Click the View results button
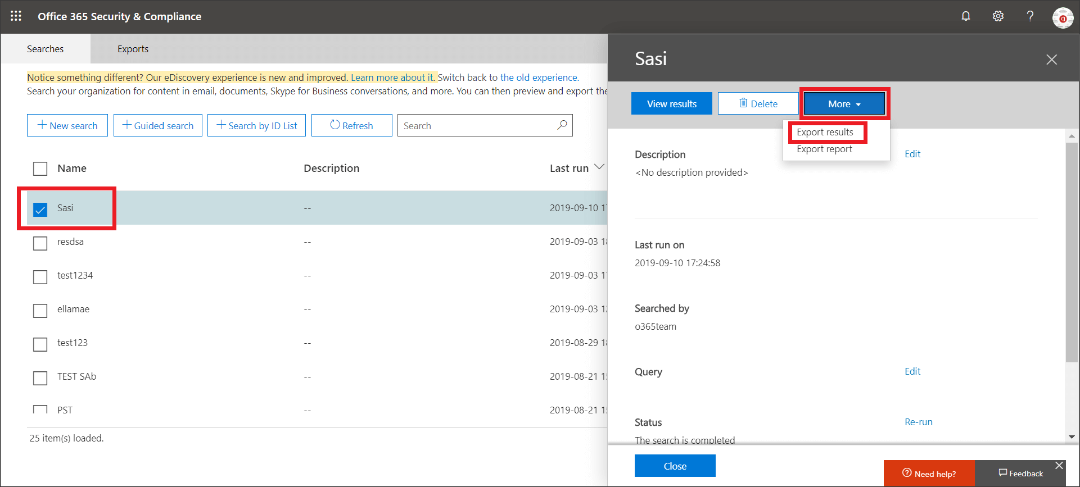This screenshot has width=1080, height=487. (x=671, y=104)
